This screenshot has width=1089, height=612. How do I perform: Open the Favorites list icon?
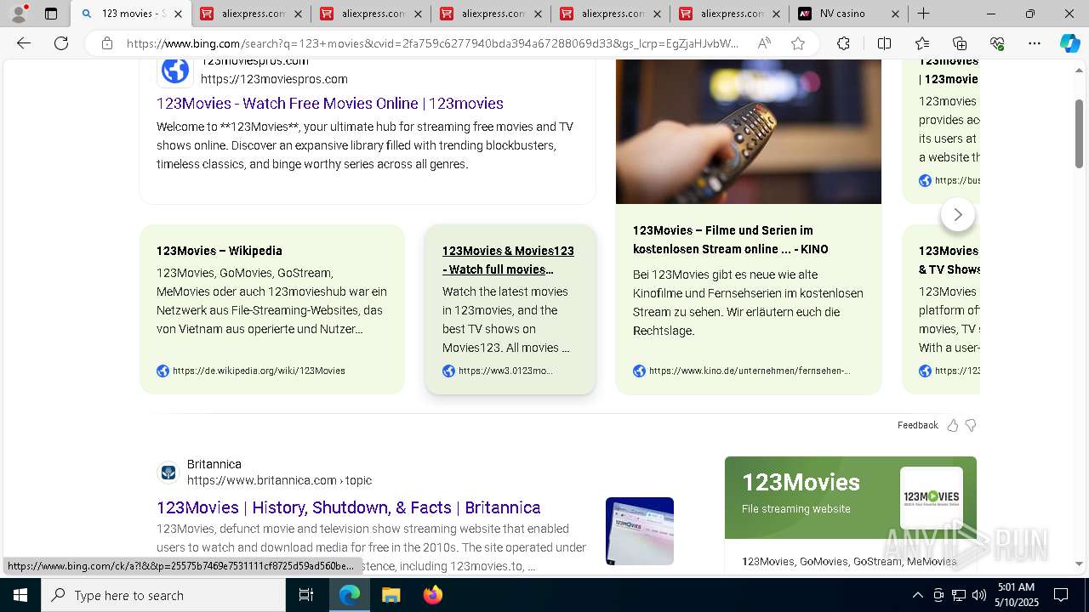point(922,43)
